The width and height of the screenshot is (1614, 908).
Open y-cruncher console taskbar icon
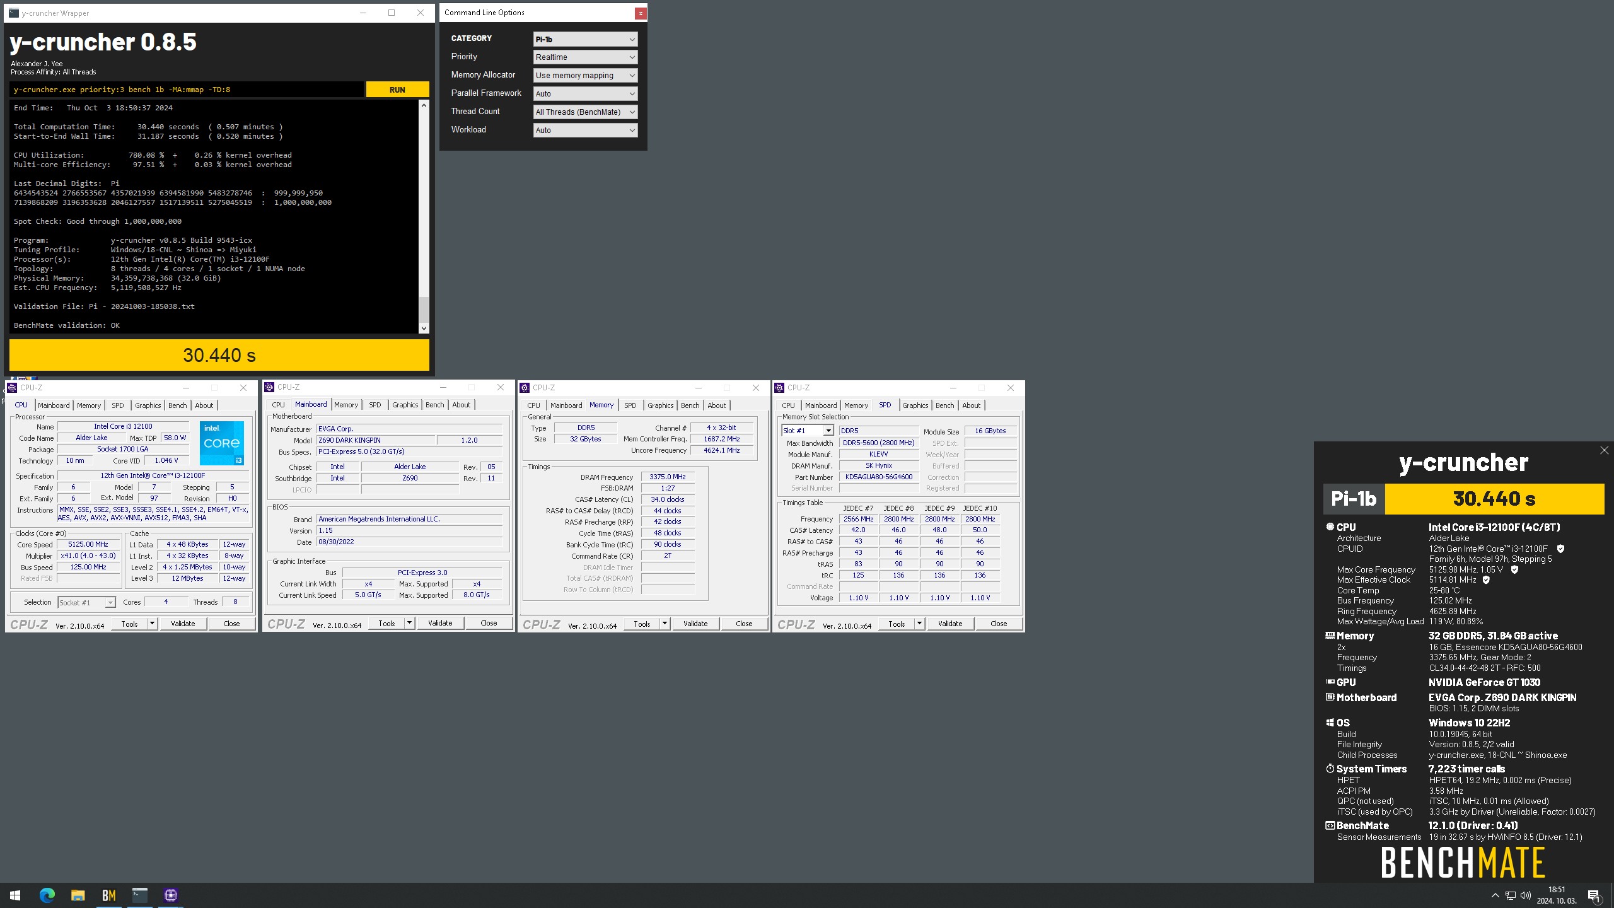139,895
